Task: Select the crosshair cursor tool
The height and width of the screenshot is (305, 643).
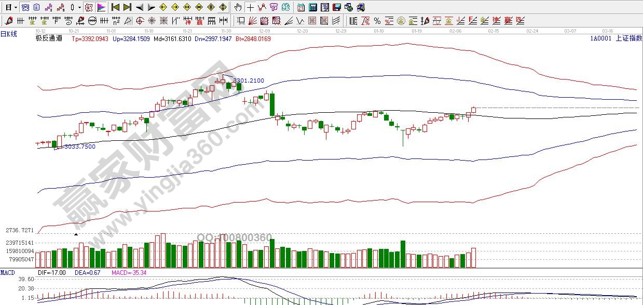Action: pyautogui.click(x=250, y=7)
